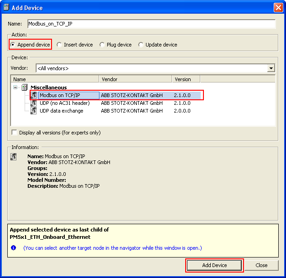Collapse the Miscellaneous tree node
Viewport: 286px width, 278px height.
[x=16, y=88]
